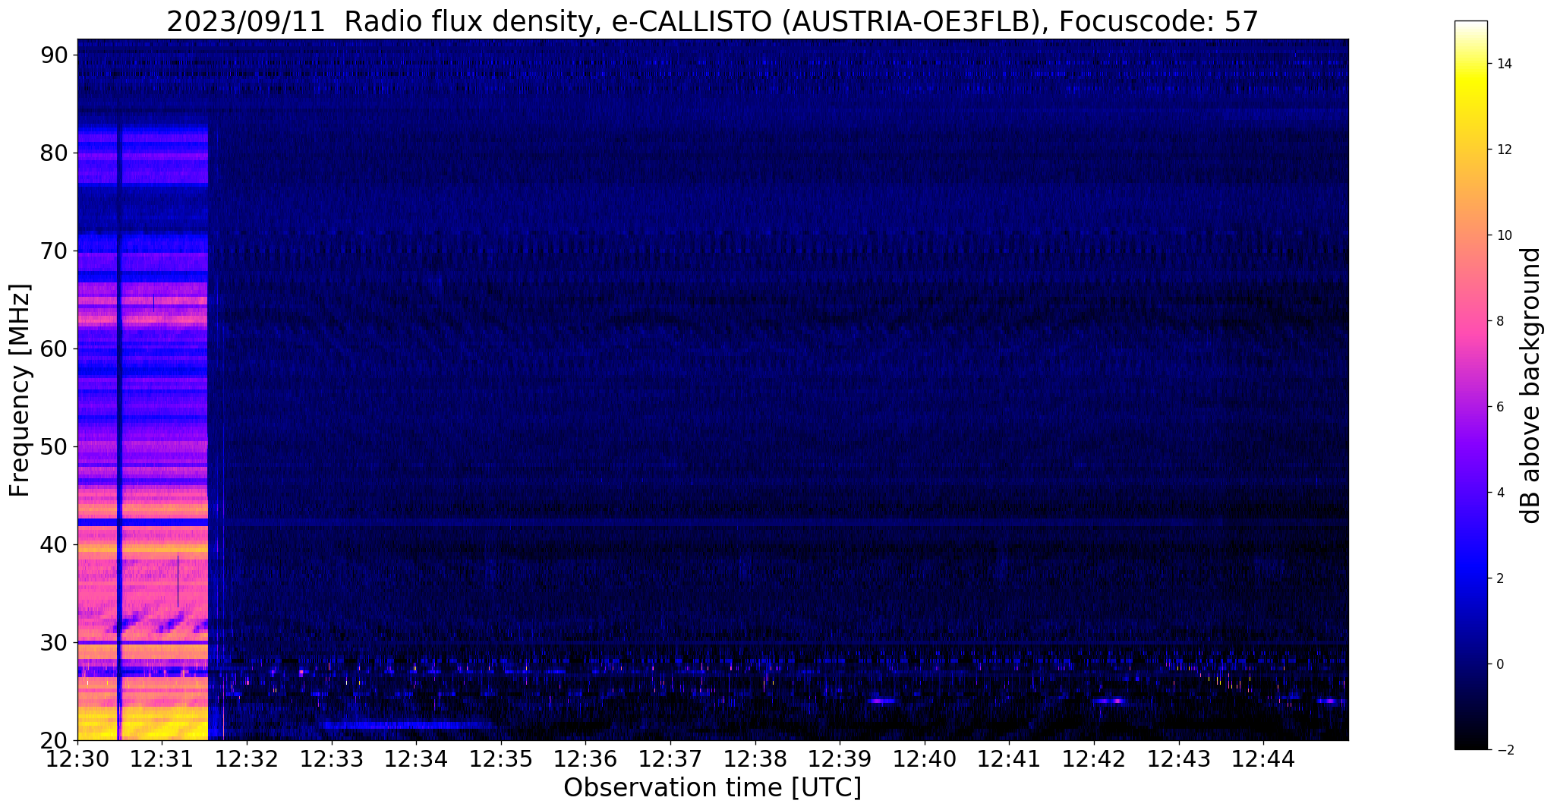This screenshot has width=1554, height=810.
Task: Click the "Frequency [MHz]" y-axis label
Action: (x=20, y=390)
